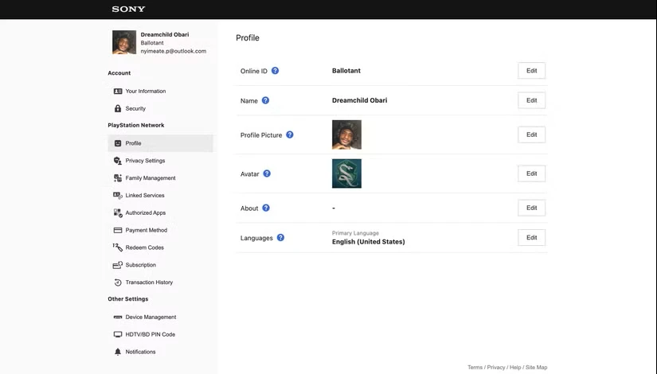Edit the Avatar

(531, 173)
